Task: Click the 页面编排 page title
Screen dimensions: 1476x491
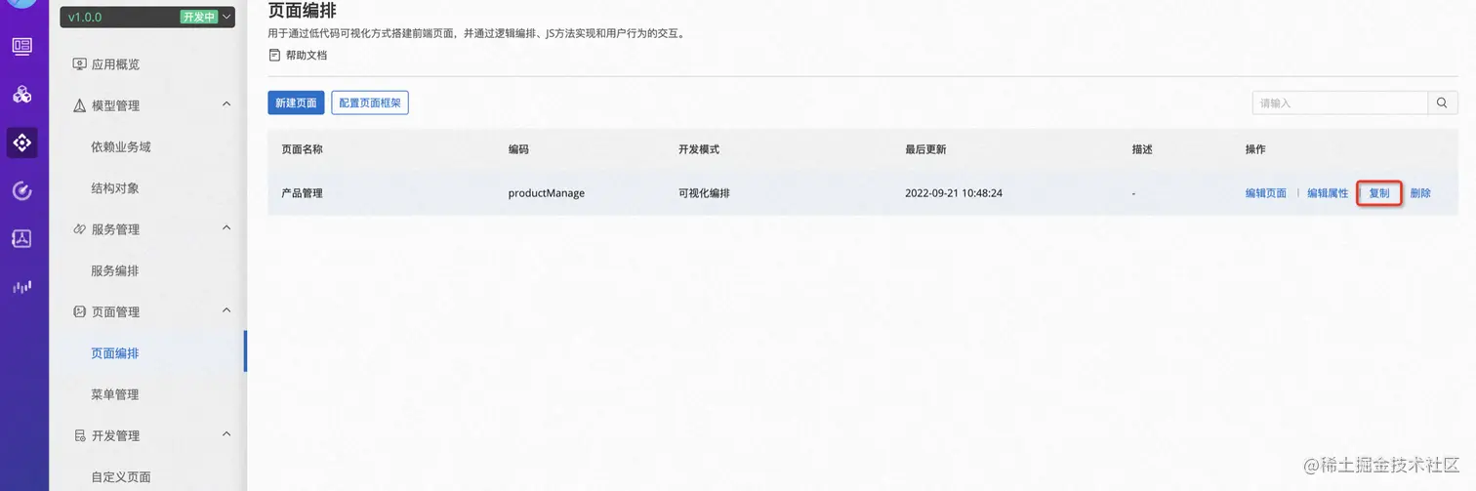Action: (x=303, y=11)
